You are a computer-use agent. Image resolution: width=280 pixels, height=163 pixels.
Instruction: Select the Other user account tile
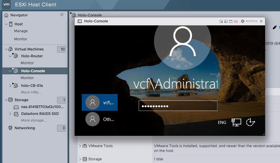(99, 119)
